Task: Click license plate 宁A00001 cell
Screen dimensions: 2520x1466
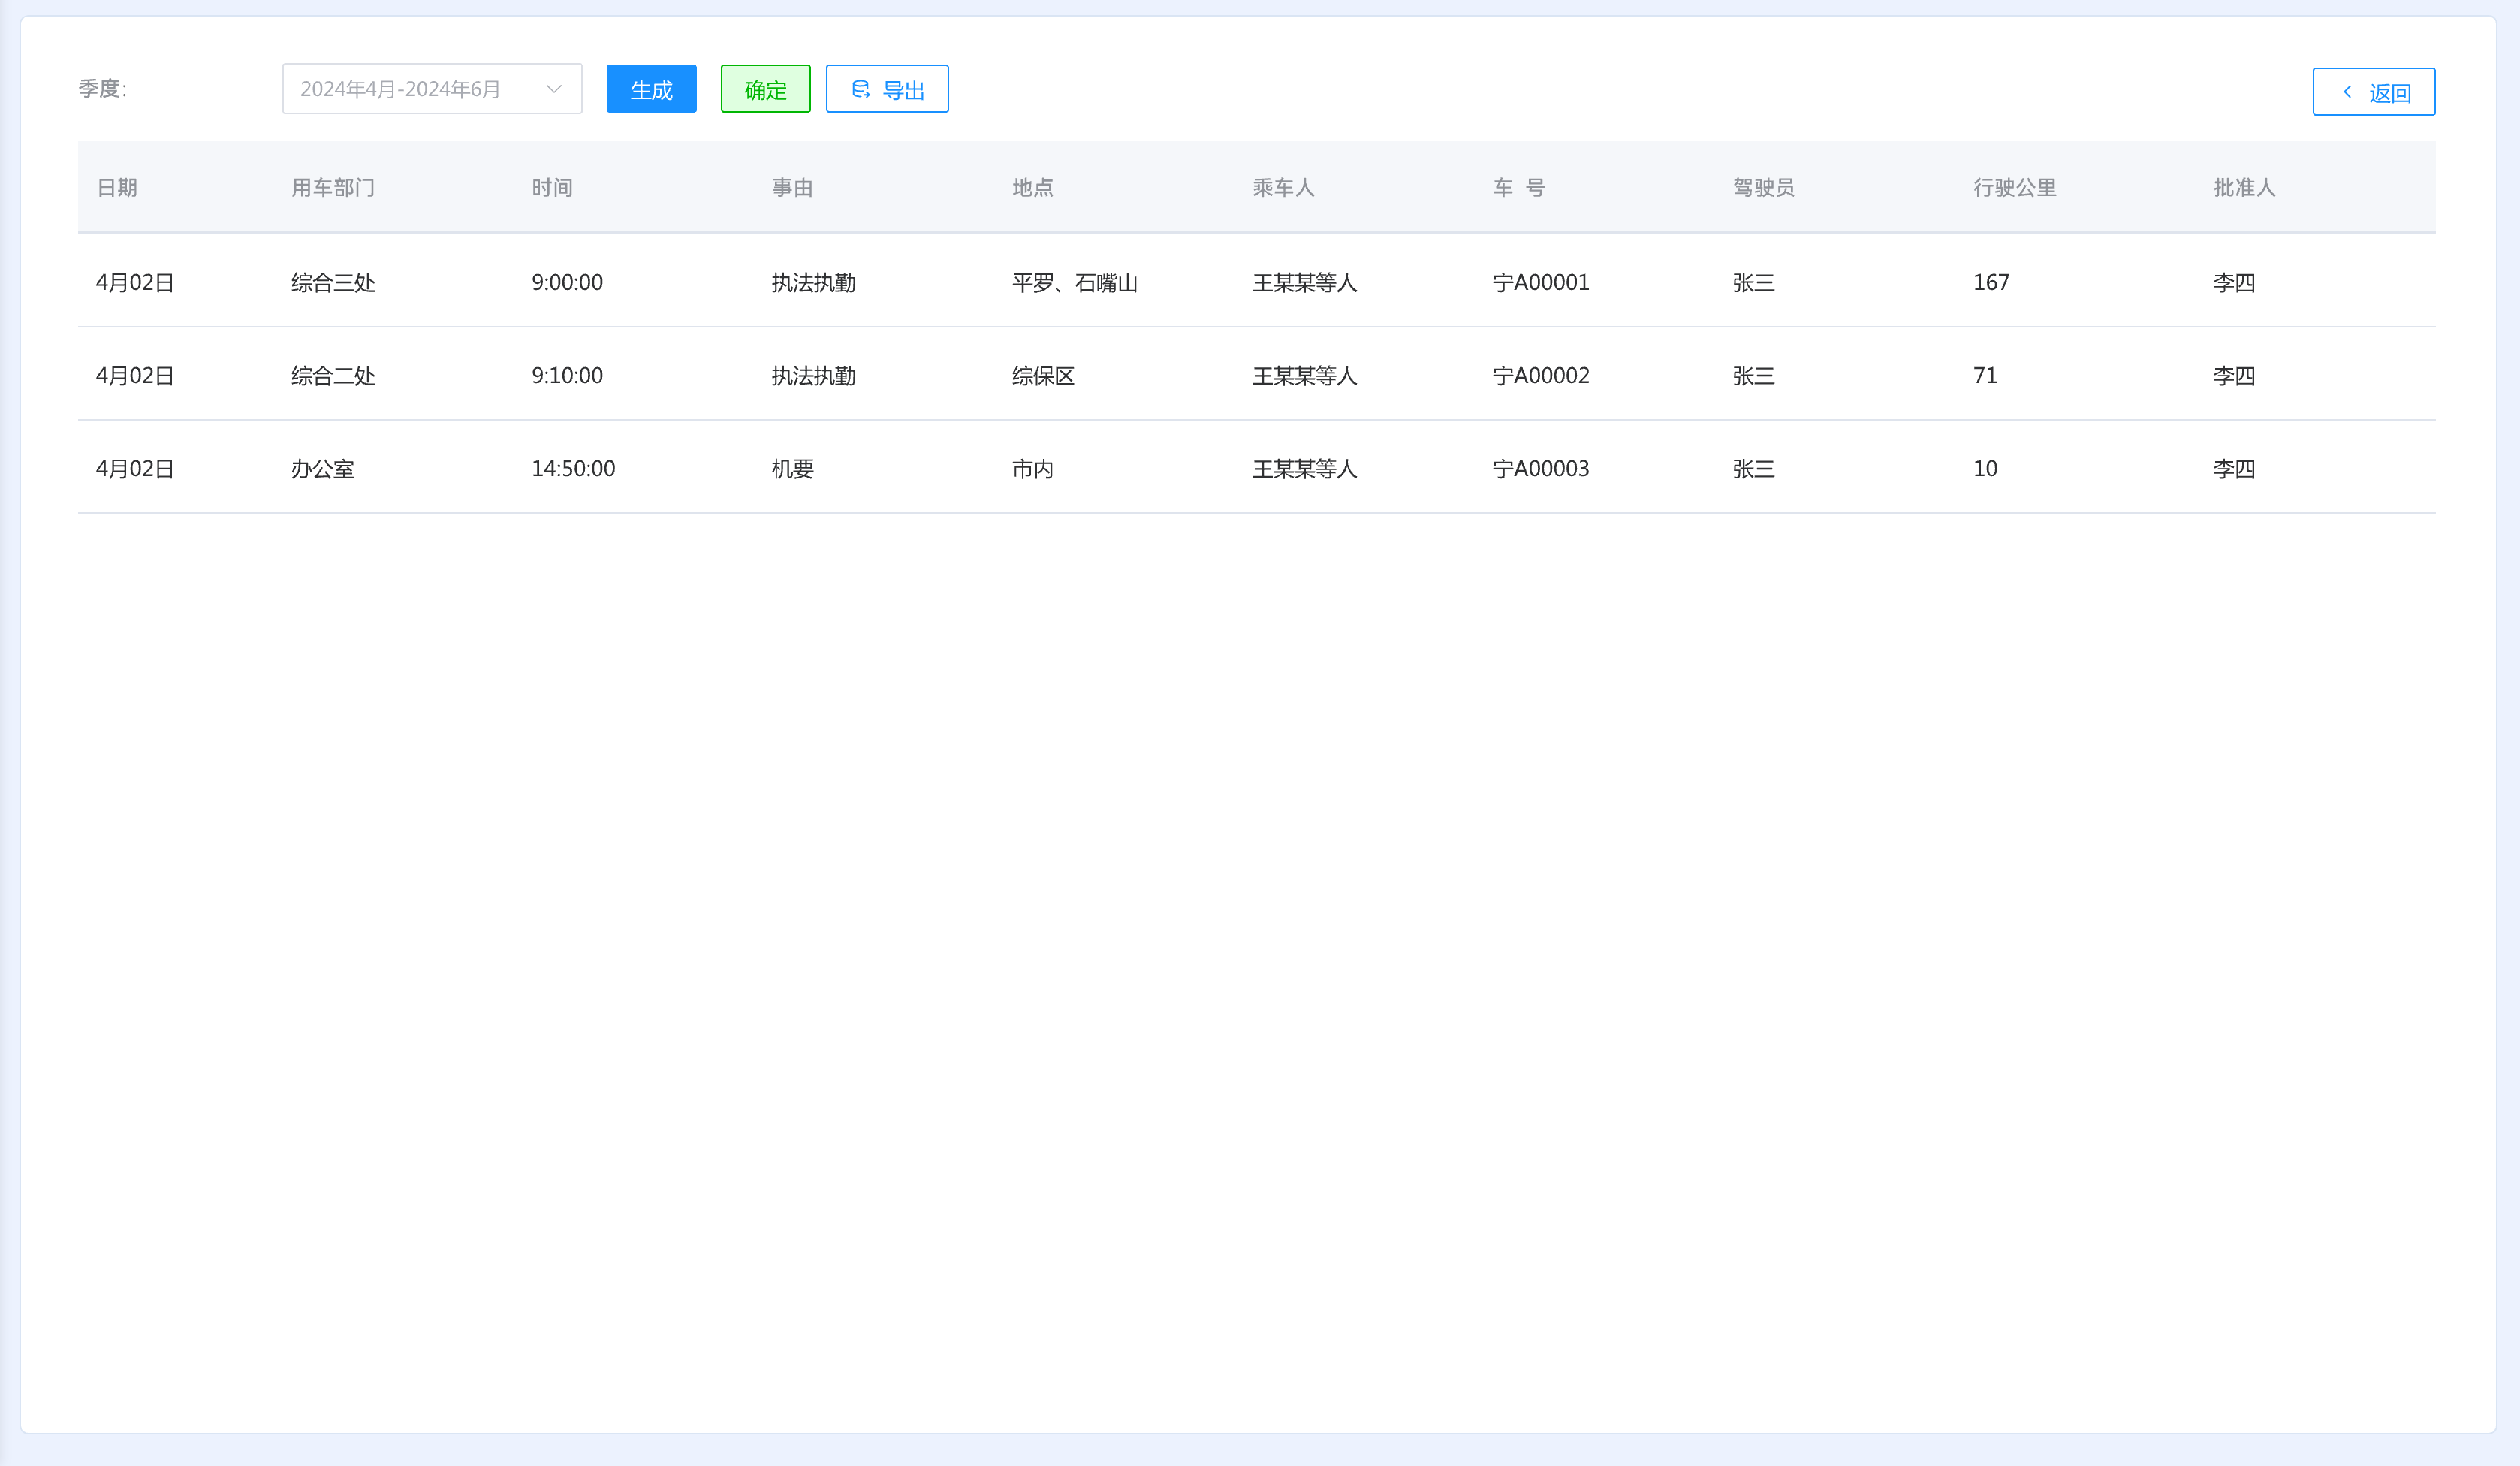Action: (x=1540, y=283)
